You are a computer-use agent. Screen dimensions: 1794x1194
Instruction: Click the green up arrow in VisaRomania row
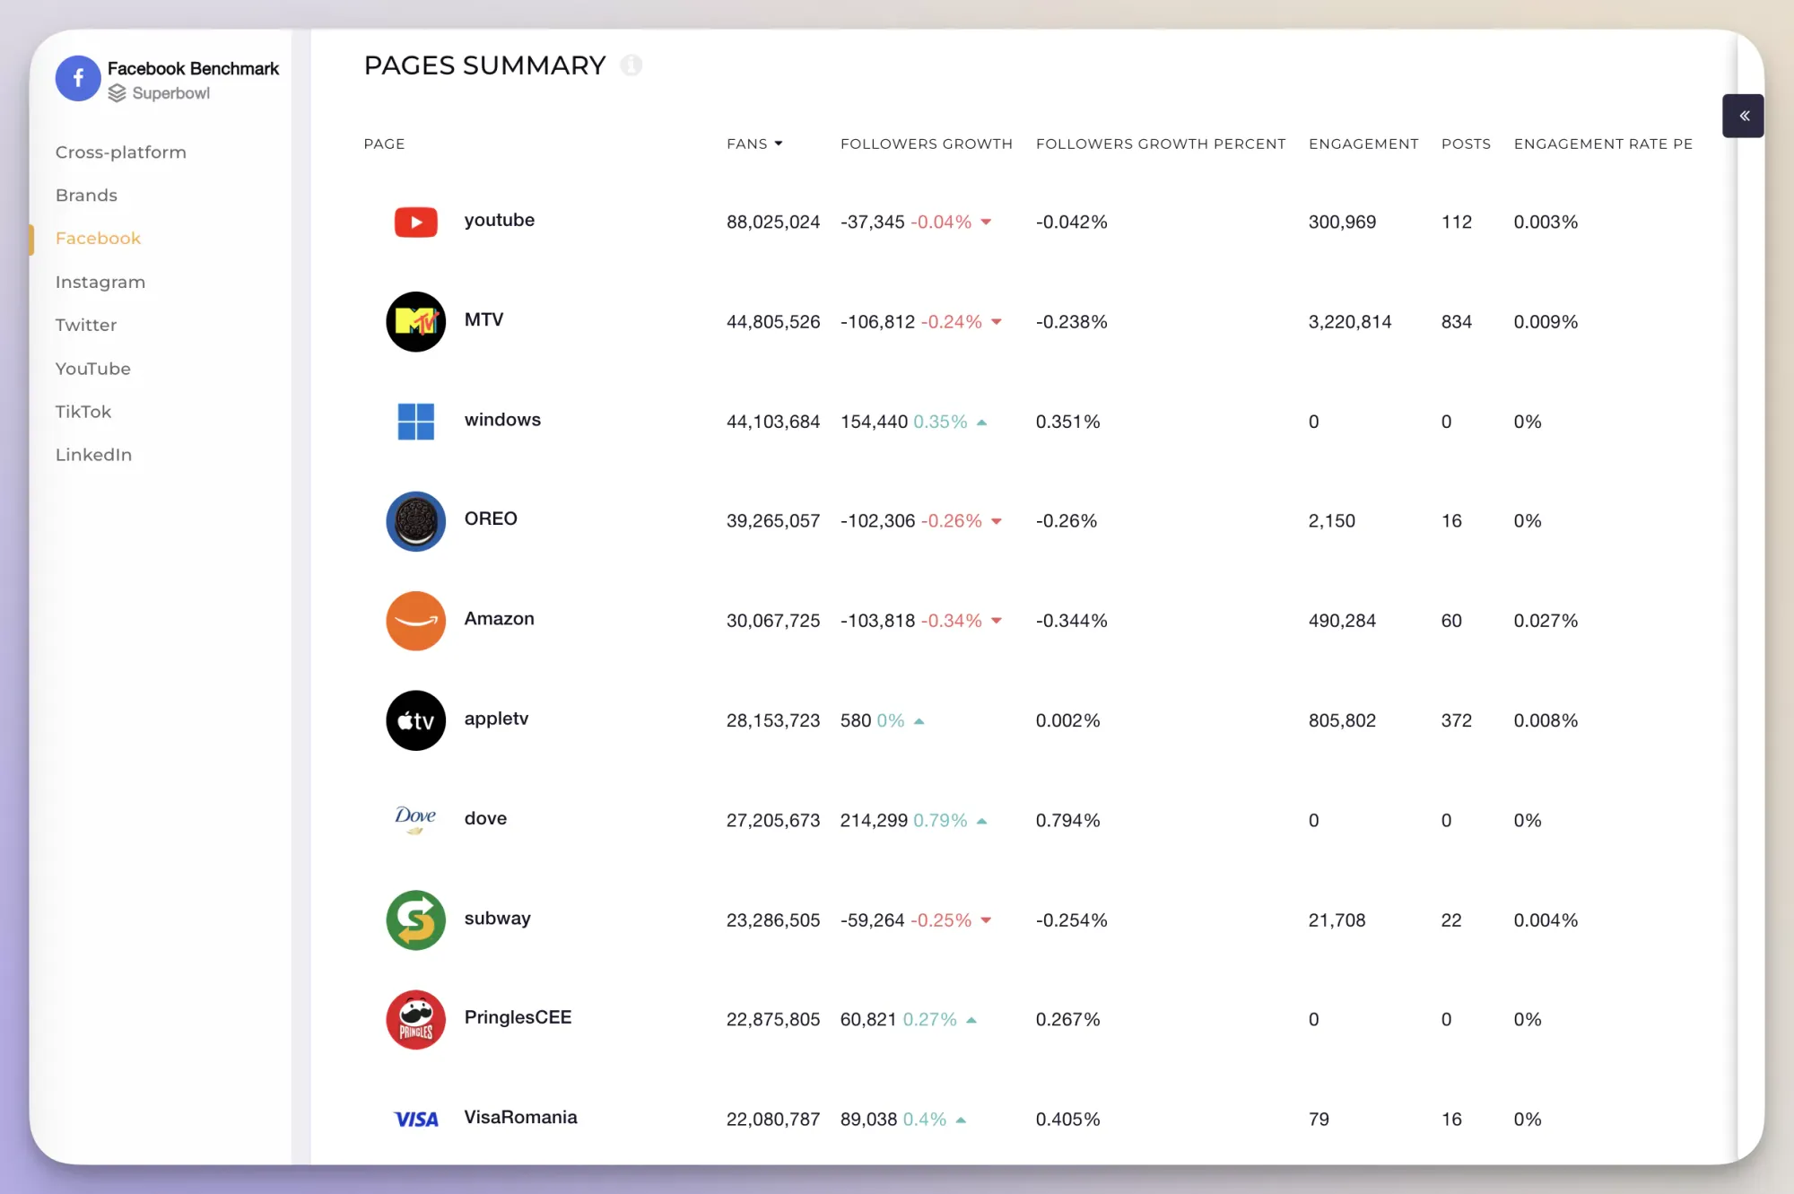coord(961,1120)
